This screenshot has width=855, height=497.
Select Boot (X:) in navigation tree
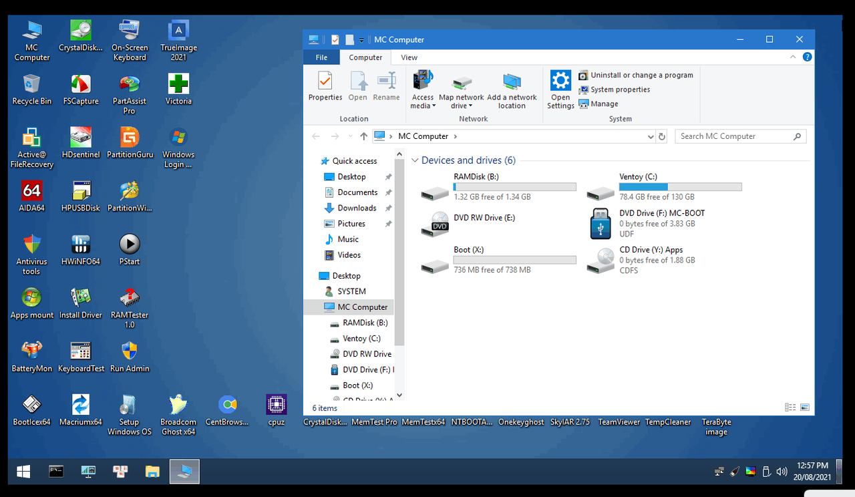tap(351, 385)
